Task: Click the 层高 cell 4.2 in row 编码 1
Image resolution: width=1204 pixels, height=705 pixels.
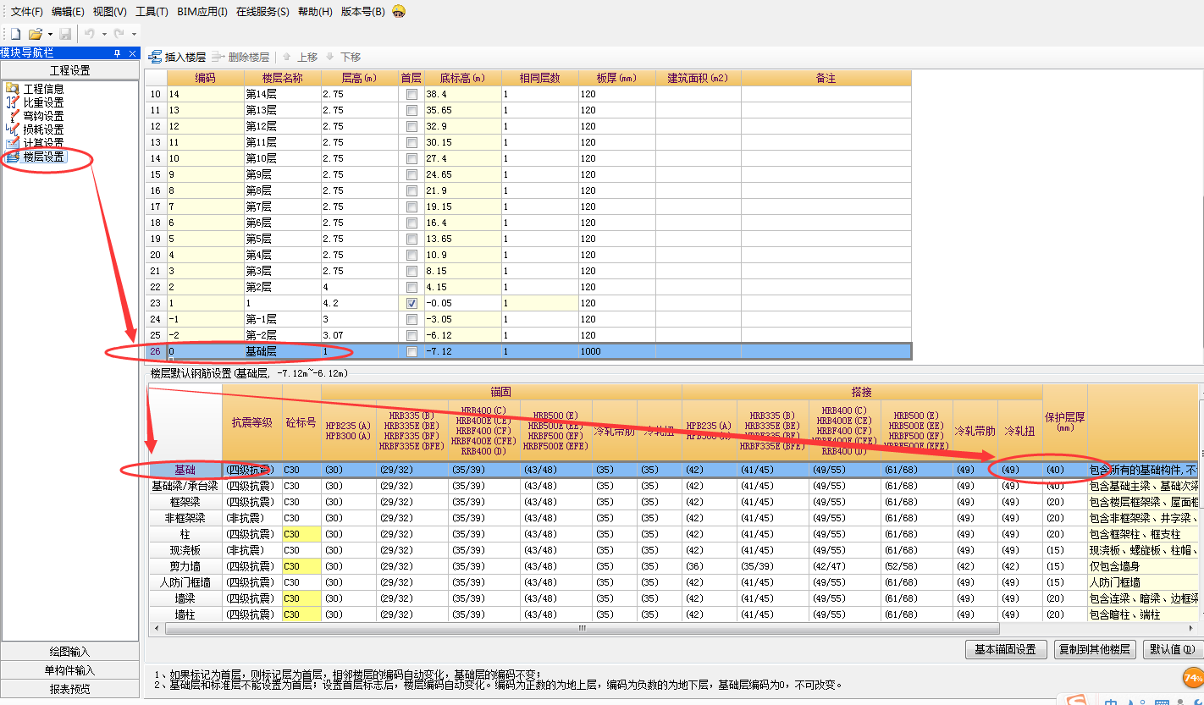Action: coord(359,303)
